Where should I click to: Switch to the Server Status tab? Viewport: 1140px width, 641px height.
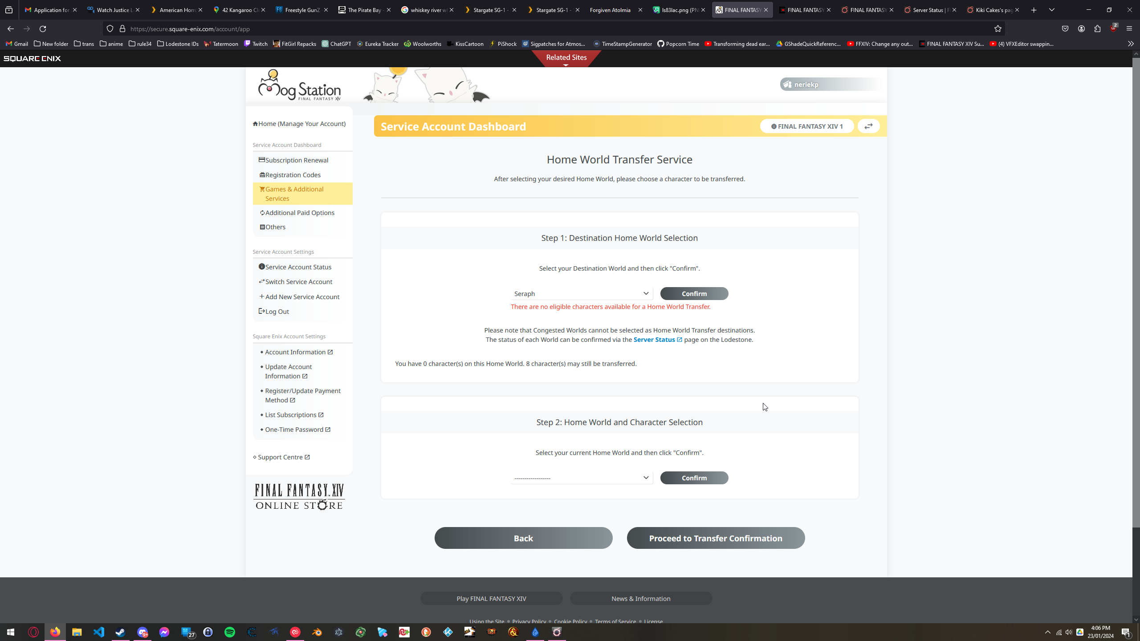(930, 10)
